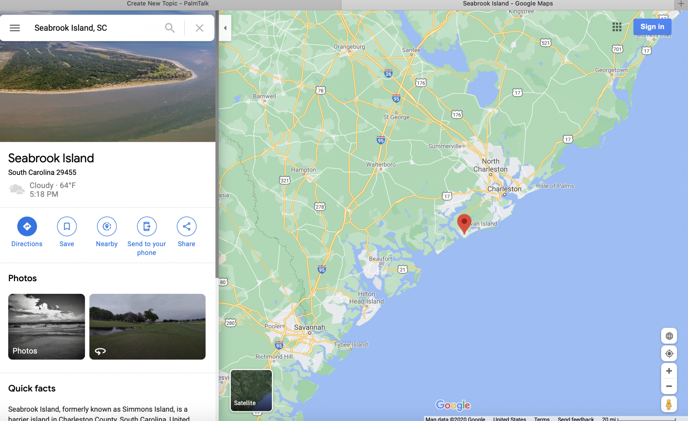The width and height of the screenshot is (688, 421).
Task: Click the Seabrook Island aerial header photo
Action: click(107, 91)
